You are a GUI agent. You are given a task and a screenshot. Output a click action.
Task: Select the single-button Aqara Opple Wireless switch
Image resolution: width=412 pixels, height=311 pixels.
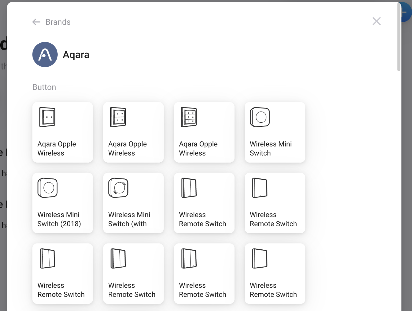click(x=62, y=133)
